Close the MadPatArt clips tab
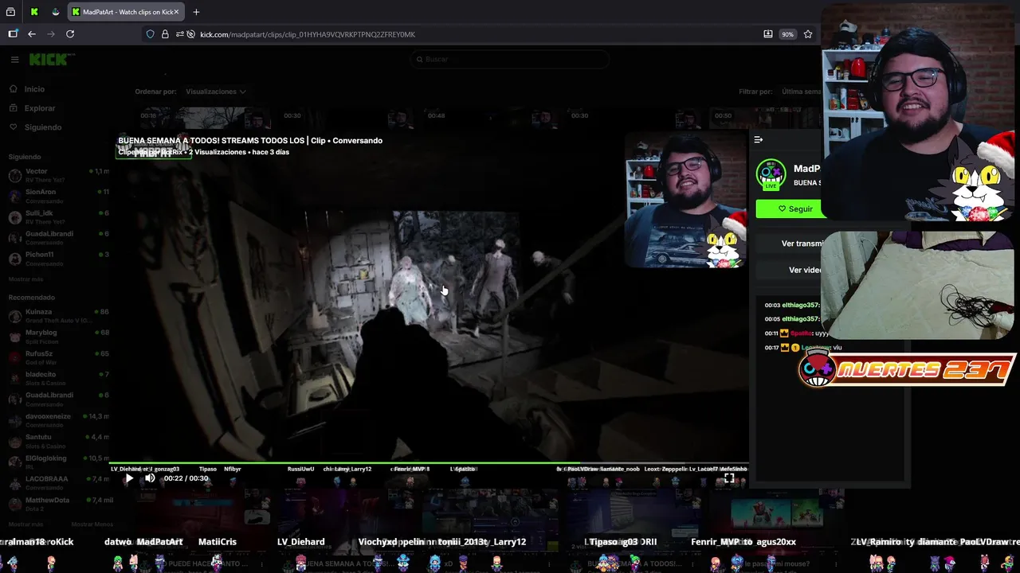The height and width of the screenshot is (573, 1020). pos(176,12)
